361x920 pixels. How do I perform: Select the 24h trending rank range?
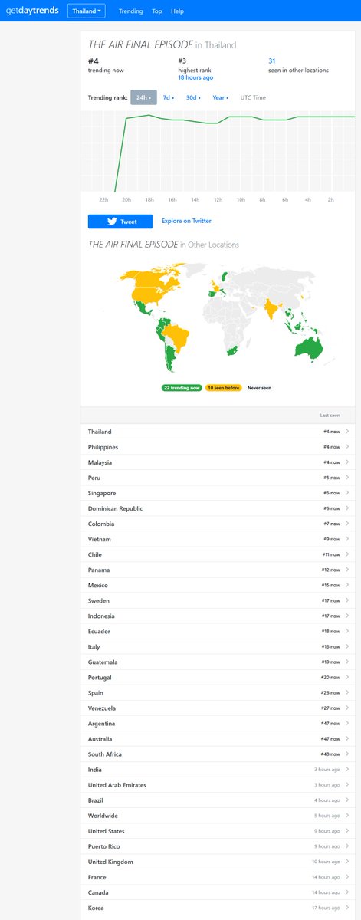coord(143,97)
